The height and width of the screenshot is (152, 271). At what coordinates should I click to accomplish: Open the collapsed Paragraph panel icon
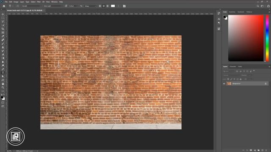pos(219,23)
